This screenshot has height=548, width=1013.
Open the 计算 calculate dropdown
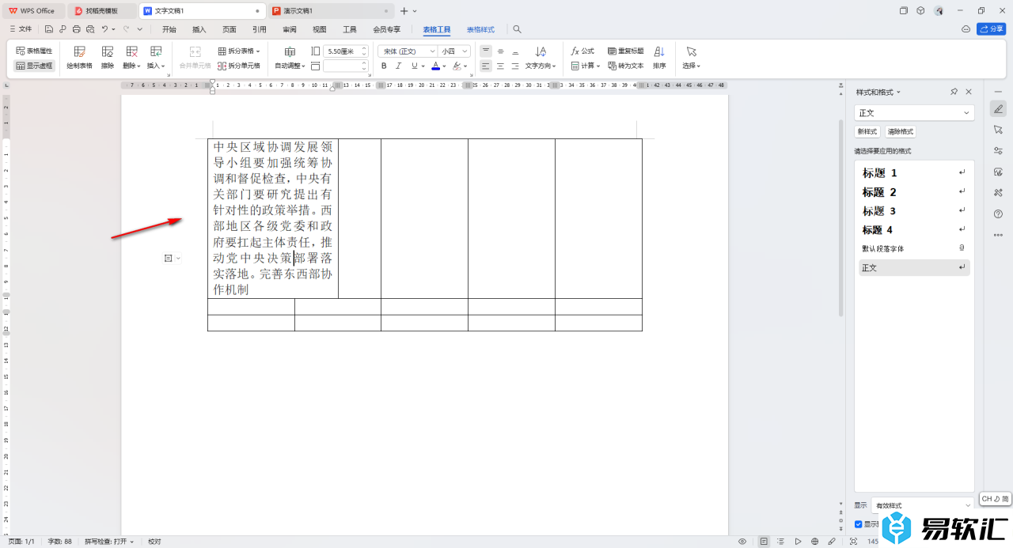coord(585,66)
